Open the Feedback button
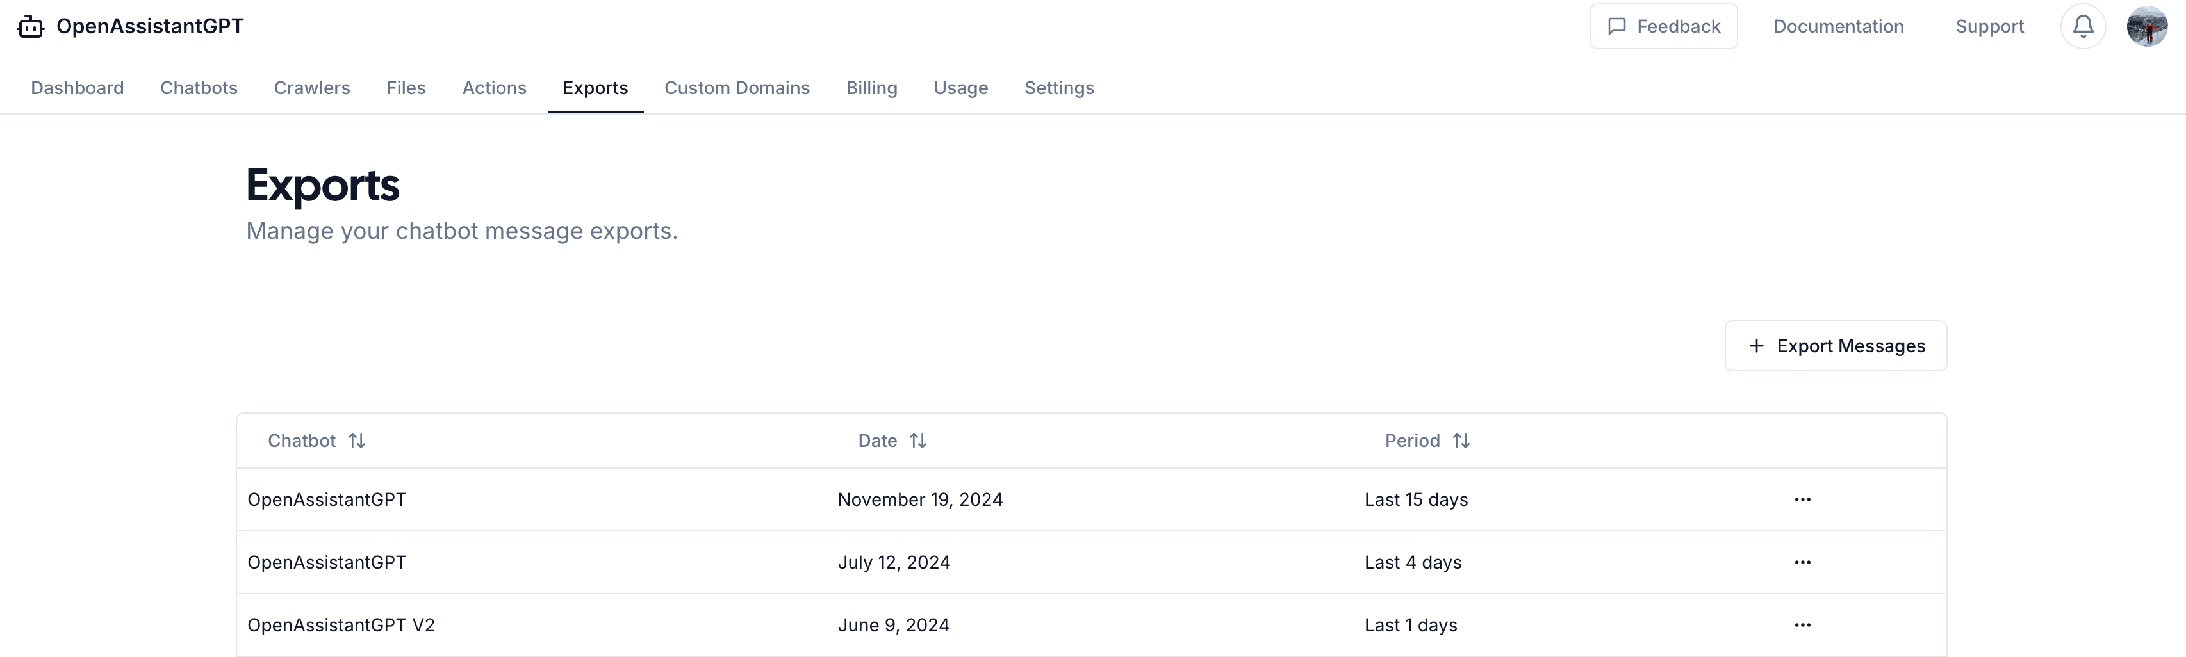The width and height of the screenshot is (2186, 657). [x=1663, y=27]
